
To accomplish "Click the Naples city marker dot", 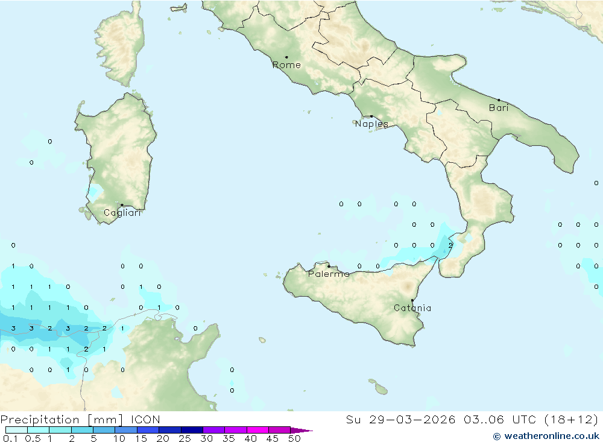I will tap(371, 116).
